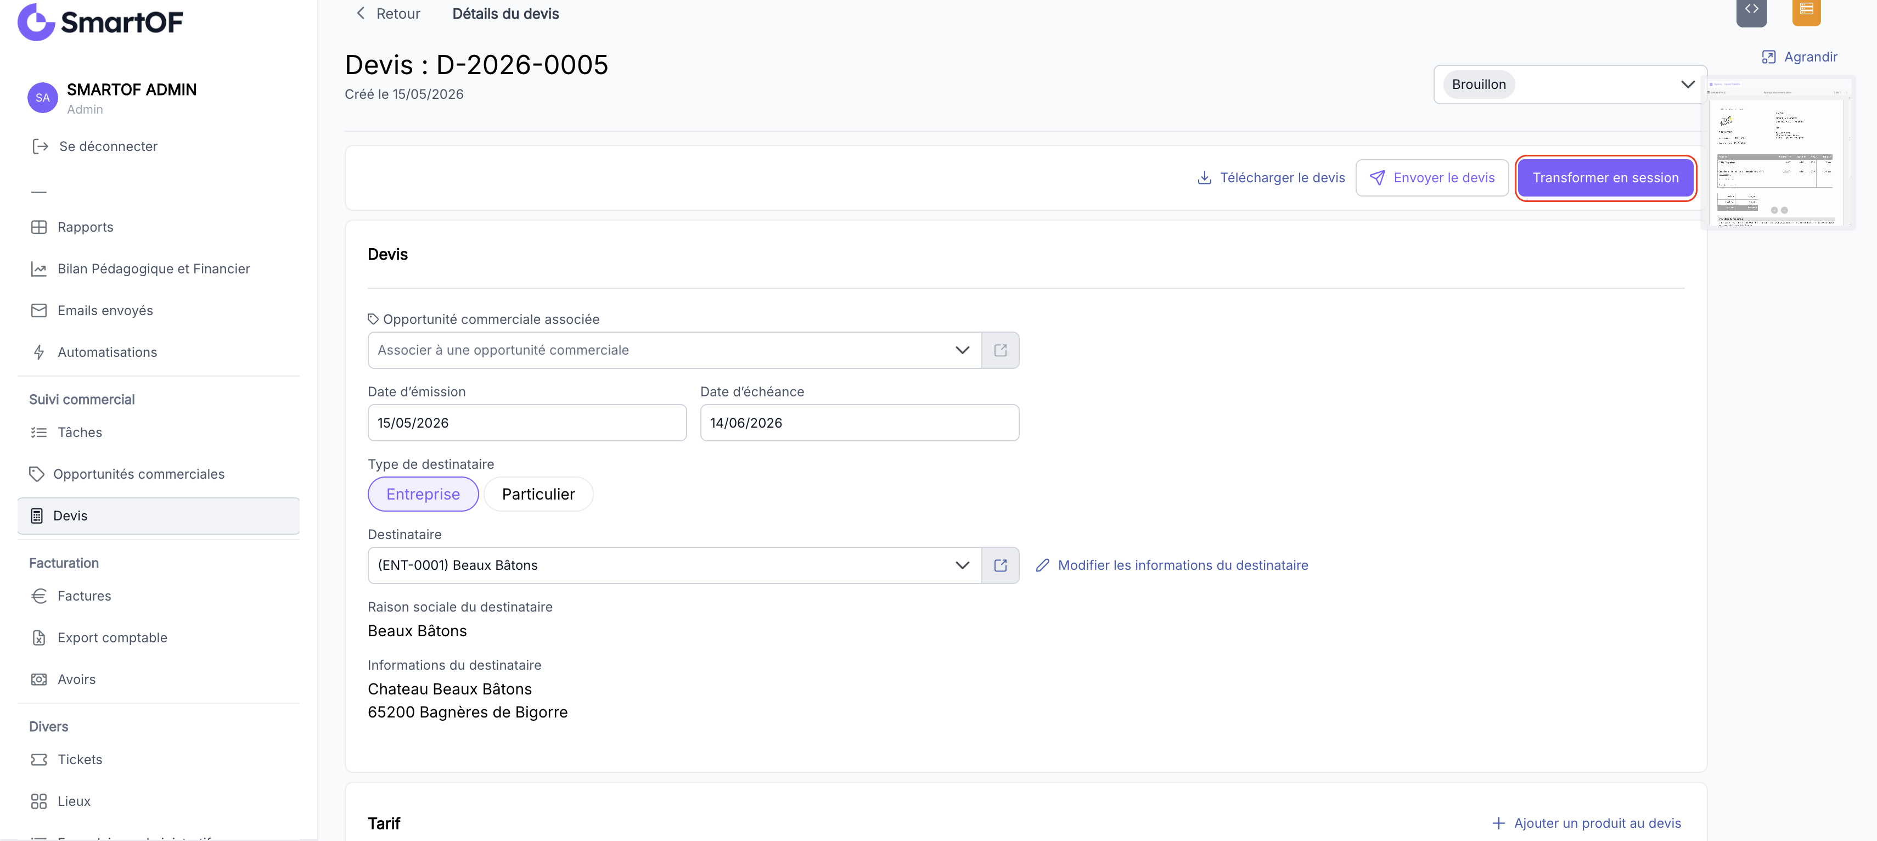Click the Automatisations lightning icon
The height and width of the screenshot is (841, 1877).
[38, 352]
